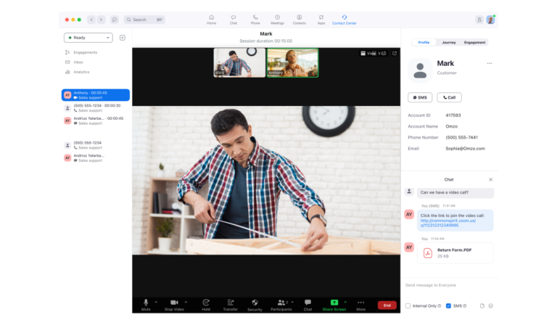Expand video options arrow beside Stop Video
Viewport: 557px width, 325px height.
click(x=186, y=302)
